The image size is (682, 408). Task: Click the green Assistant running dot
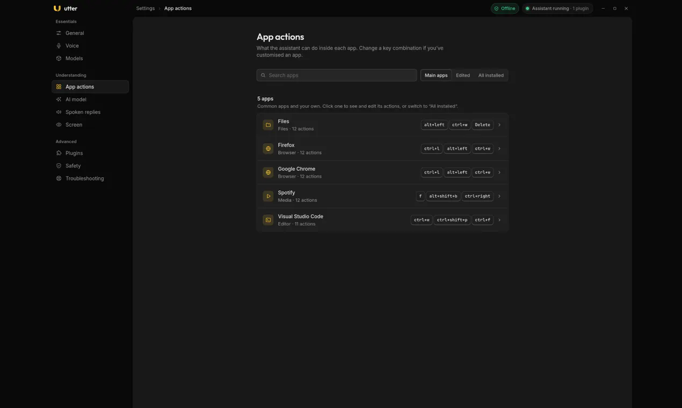click(x=527, y=9)
